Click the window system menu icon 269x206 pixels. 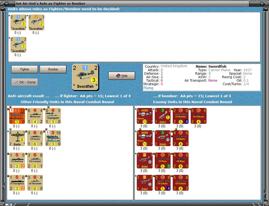[6, 3]
